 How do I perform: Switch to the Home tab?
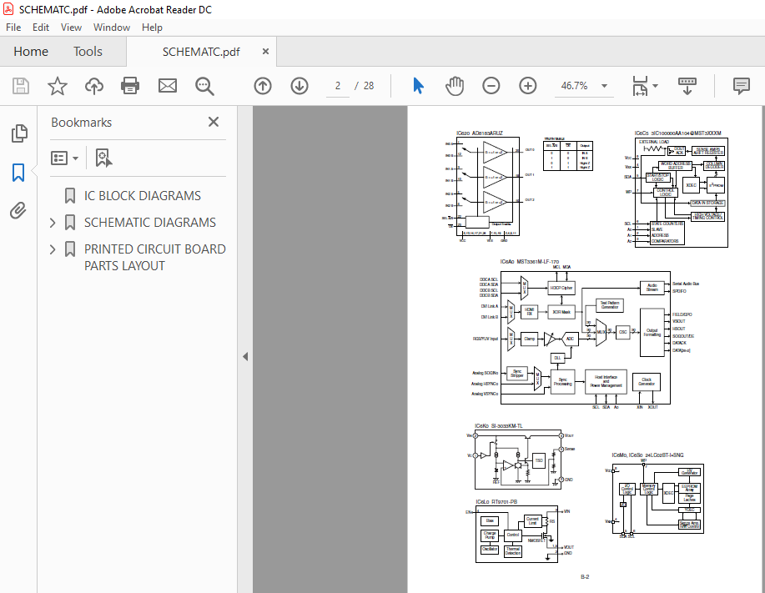point(31,51)
